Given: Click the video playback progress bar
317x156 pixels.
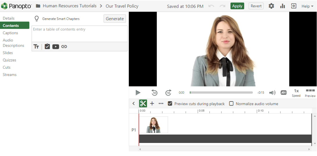Looking at the screenshot, I should [x=221, y=92].
